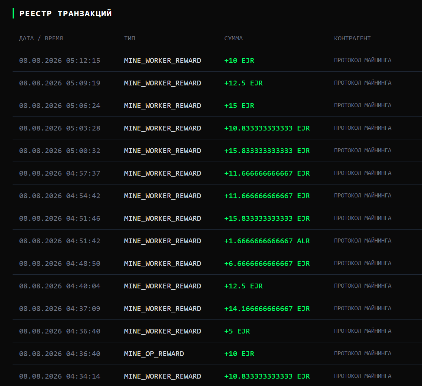422x386 pixels.
Task: Click ПРОТОКОЛ МАЙНИНГА in the 04:57:37 row
Action: [363, 173]
